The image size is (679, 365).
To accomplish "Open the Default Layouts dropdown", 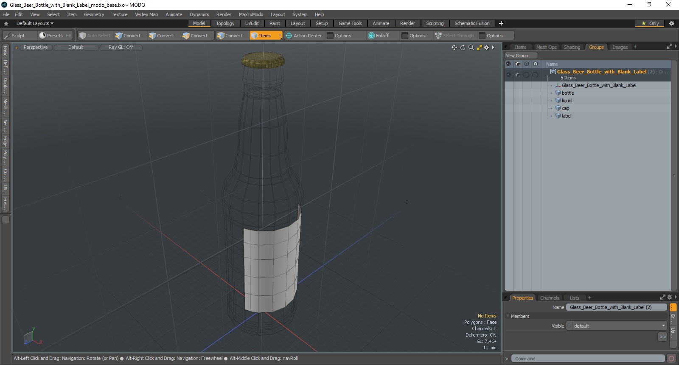I will (x=35, y=23).
